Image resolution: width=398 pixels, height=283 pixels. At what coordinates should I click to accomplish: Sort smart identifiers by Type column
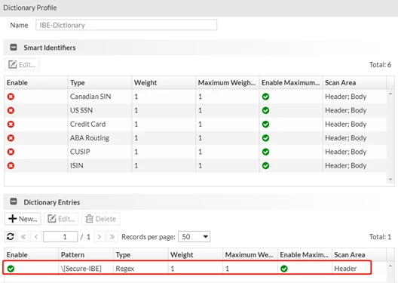point(99,82)
